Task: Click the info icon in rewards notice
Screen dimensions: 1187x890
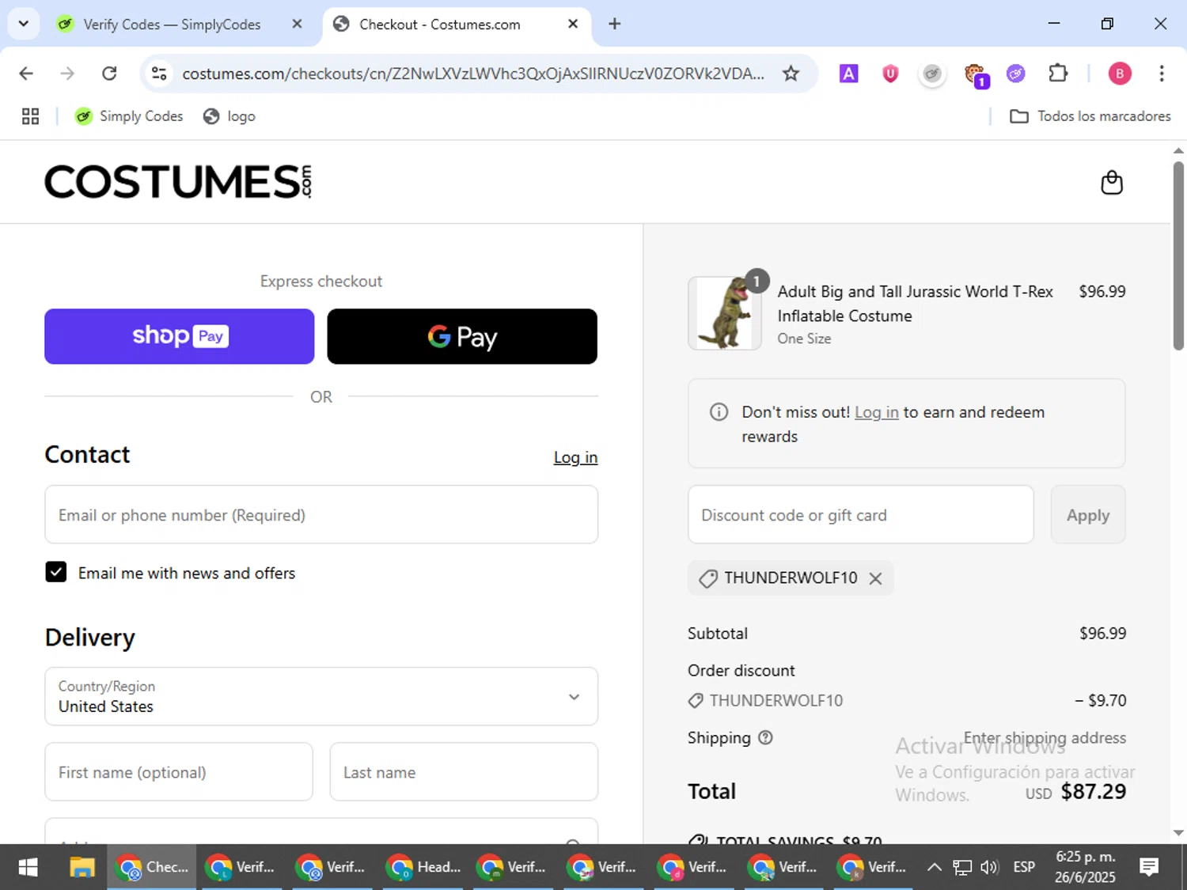Action: (x=719, y=412)
